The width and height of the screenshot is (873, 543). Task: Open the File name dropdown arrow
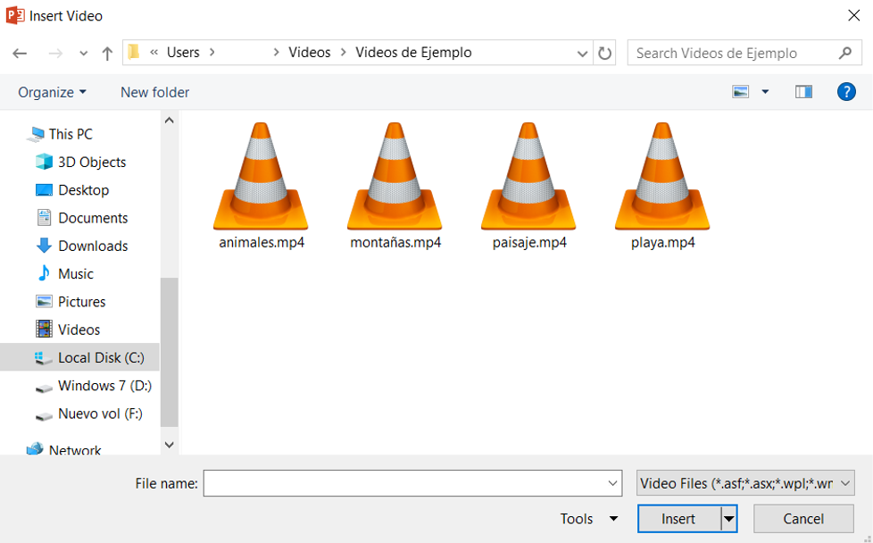(613, 483)
